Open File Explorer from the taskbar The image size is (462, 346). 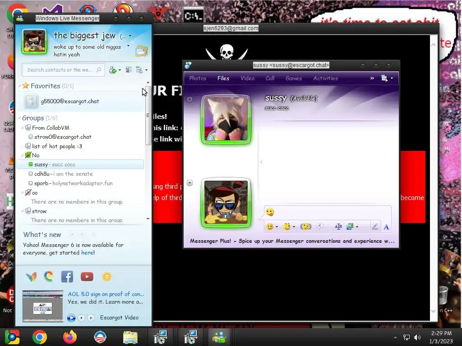[x=130, y=337]
